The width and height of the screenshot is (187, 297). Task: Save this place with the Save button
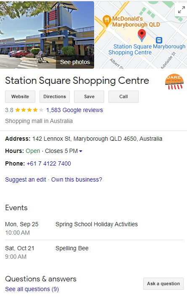89,96
